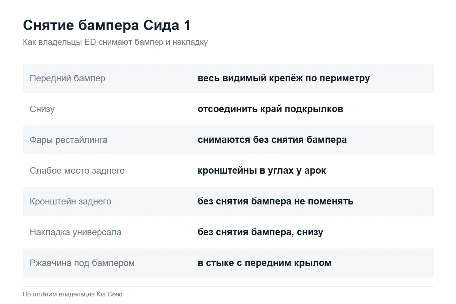Screen dimensions: 456x304
Task: Click the Слабое место заднего label
Action: pos(77,171)
